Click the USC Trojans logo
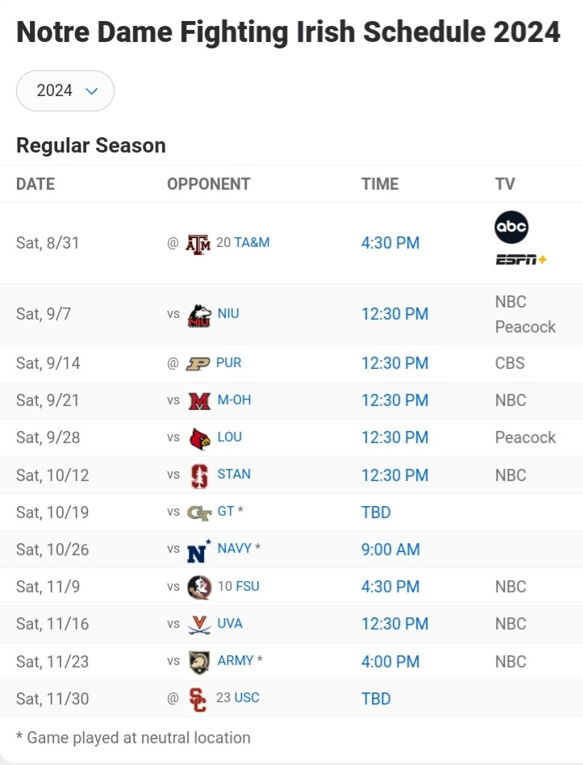This screenshot has height=765, width=583. tap(198, 699)
